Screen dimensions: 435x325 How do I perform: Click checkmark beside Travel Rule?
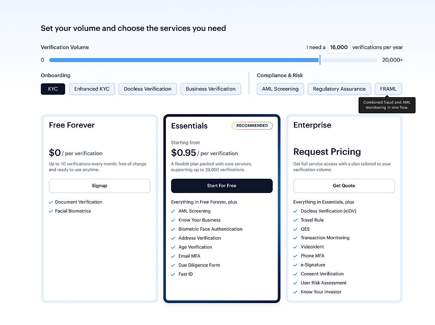[295, 220]
